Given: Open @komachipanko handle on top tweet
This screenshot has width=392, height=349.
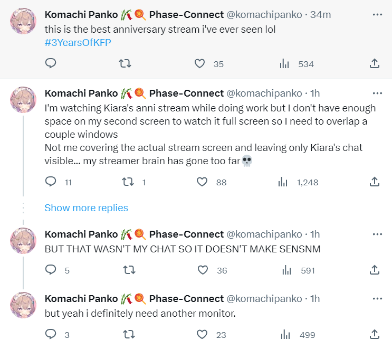Looking at the screenshot, I should pyautogui.click(x=264, y=15).
